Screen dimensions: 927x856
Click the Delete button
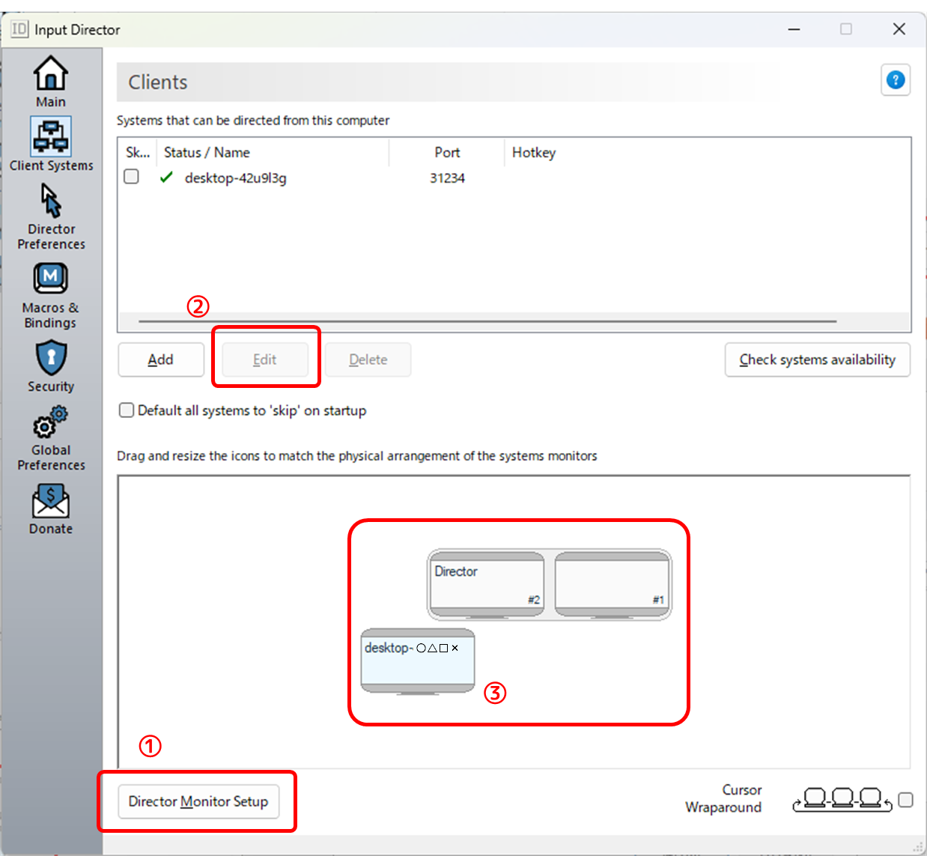tap(368, 359)
